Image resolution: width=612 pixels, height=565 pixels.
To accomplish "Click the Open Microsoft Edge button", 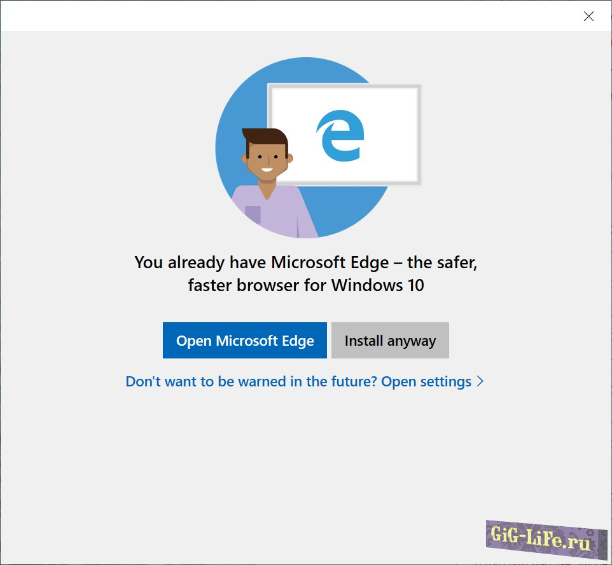I will click(245, 341).
